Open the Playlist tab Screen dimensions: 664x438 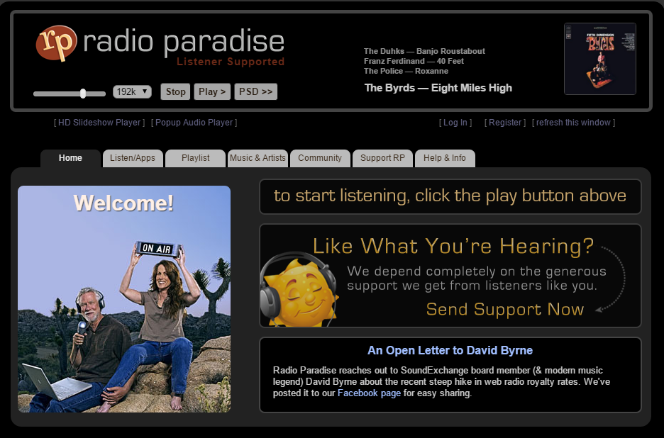195,158
